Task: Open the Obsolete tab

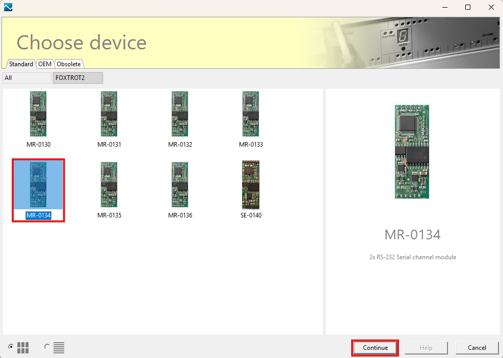Action: 69,64
